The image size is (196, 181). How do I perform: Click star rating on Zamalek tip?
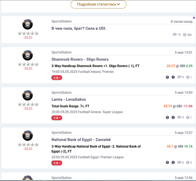28,145
